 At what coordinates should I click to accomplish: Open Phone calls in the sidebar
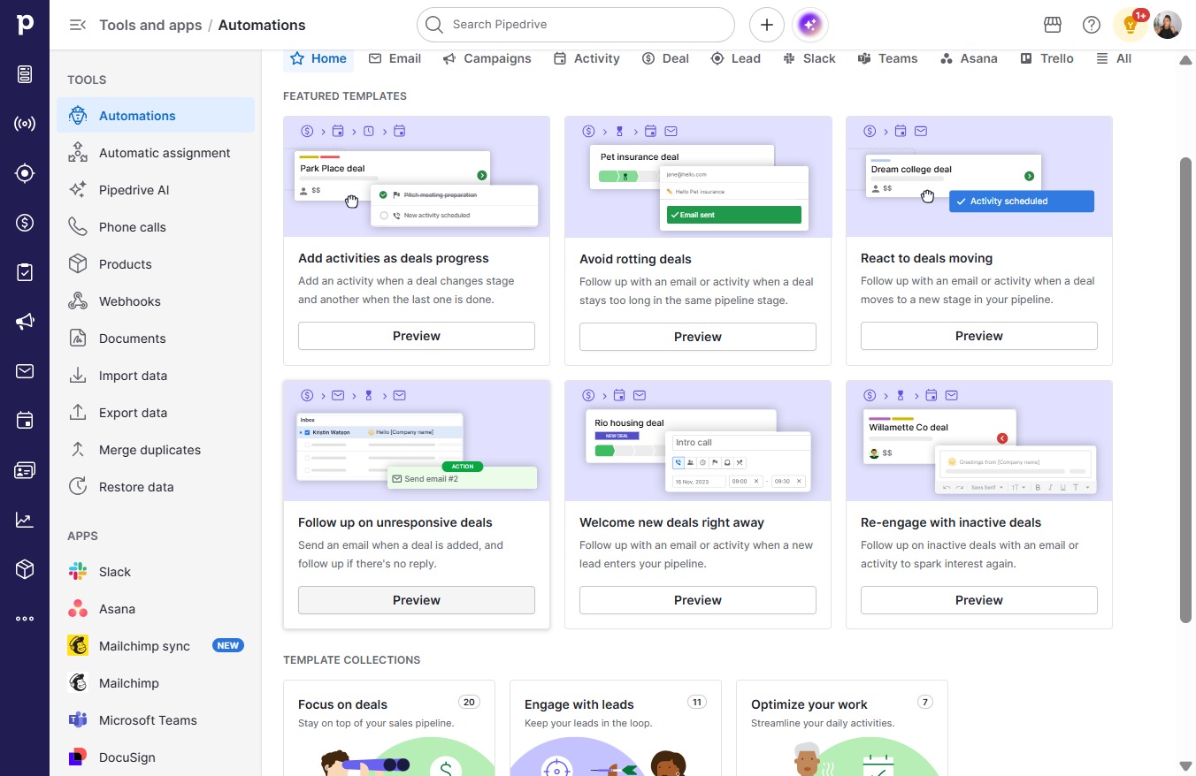point(156,227)
